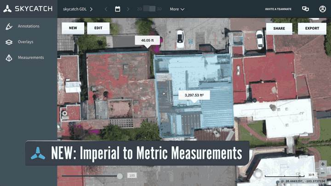This screenshot has height=186, width=331.
Task: Zoom out the map with minus button
Action: (x=323, y=173)
